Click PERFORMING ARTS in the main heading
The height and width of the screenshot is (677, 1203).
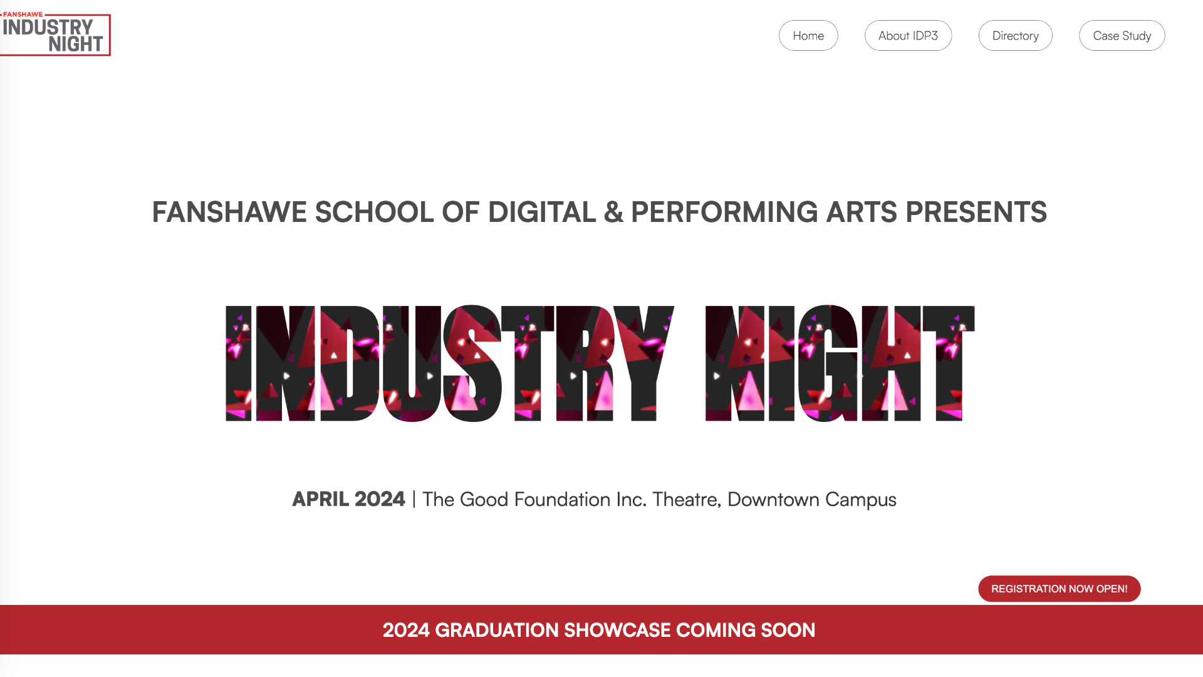(x=764, y=212)
